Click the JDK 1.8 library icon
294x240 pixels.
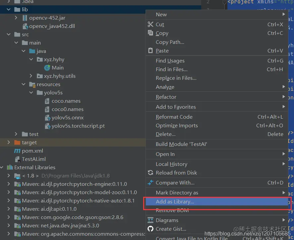(18, 176)
